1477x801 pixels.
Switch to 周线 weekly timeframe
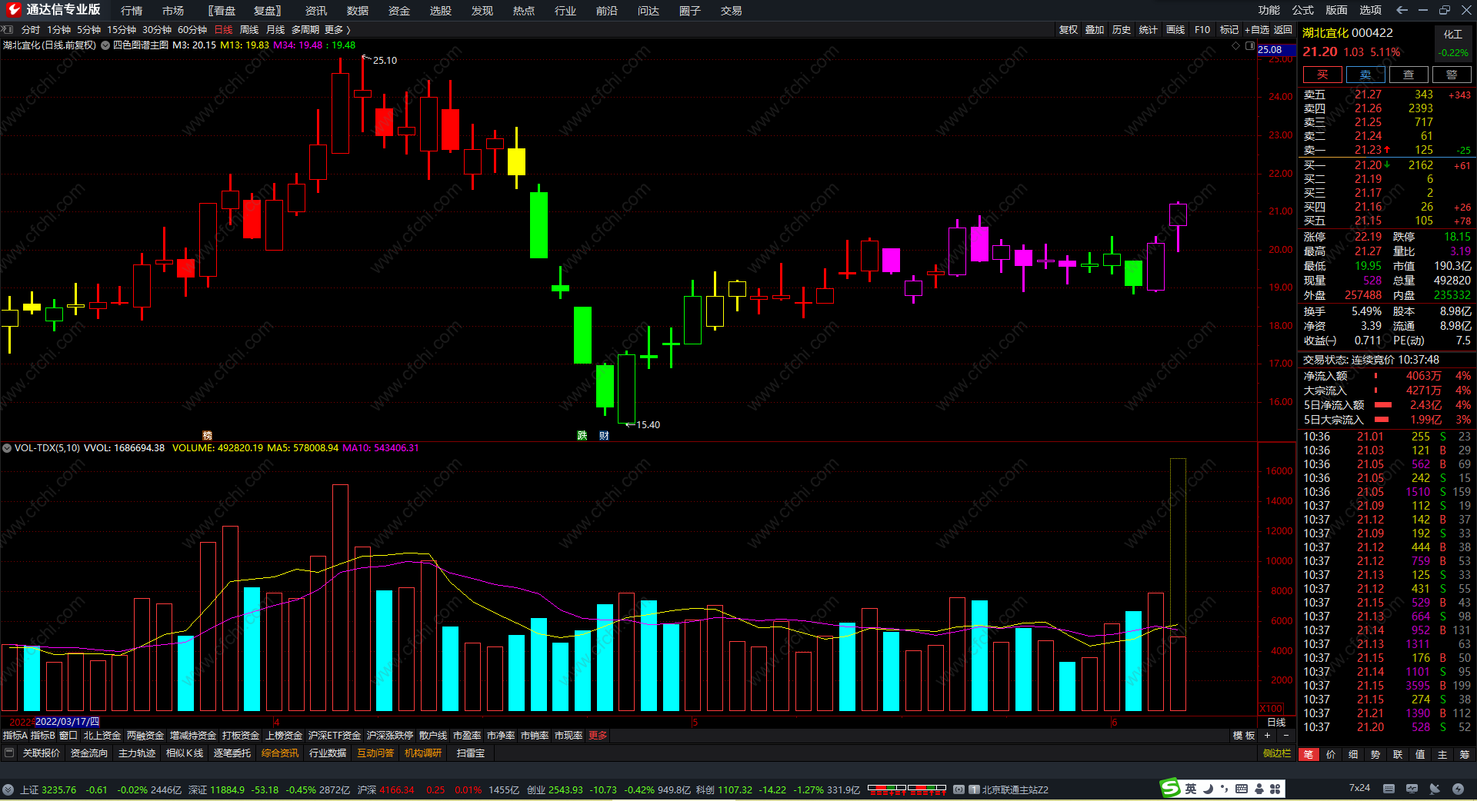[249, 30]
